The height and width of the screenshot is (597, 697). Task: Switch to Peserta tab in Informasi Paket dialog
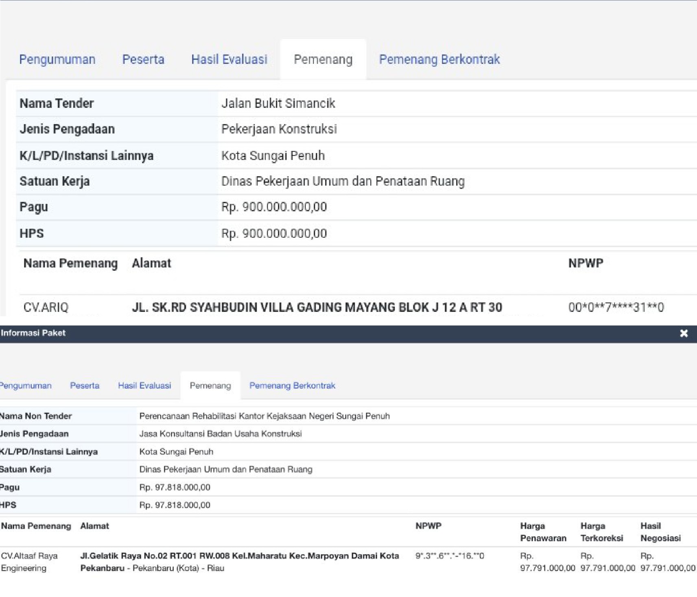tap(85, 386)
